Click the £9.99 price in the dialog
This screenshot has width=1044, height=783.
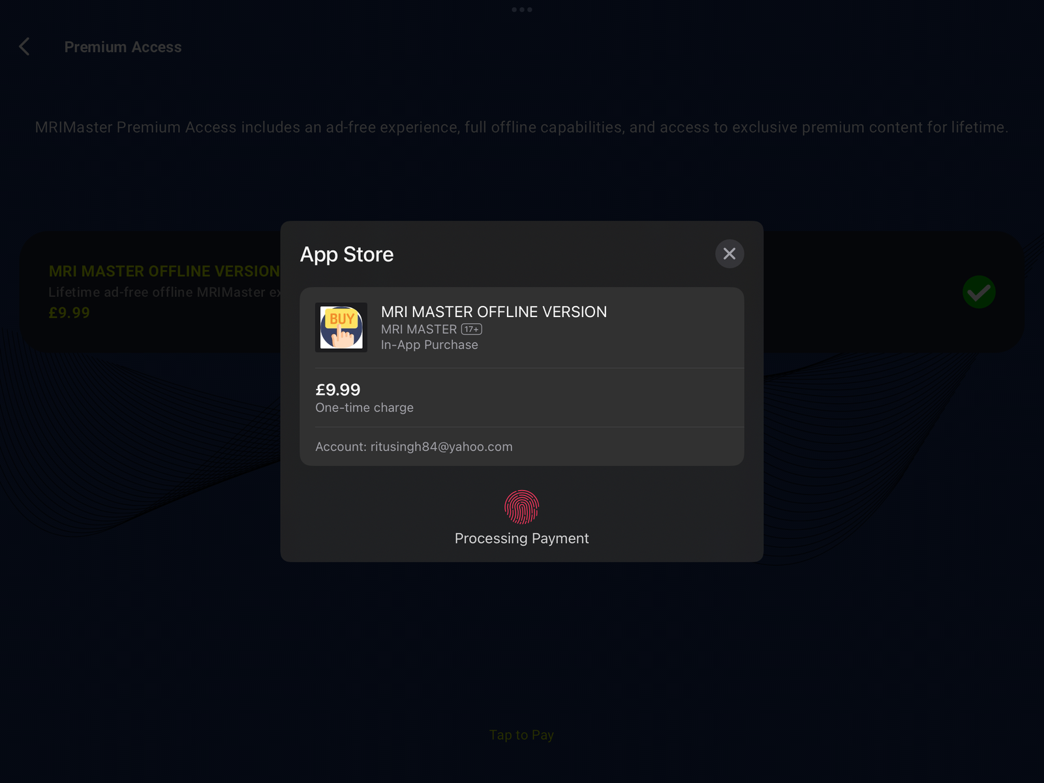click(338, 390)
